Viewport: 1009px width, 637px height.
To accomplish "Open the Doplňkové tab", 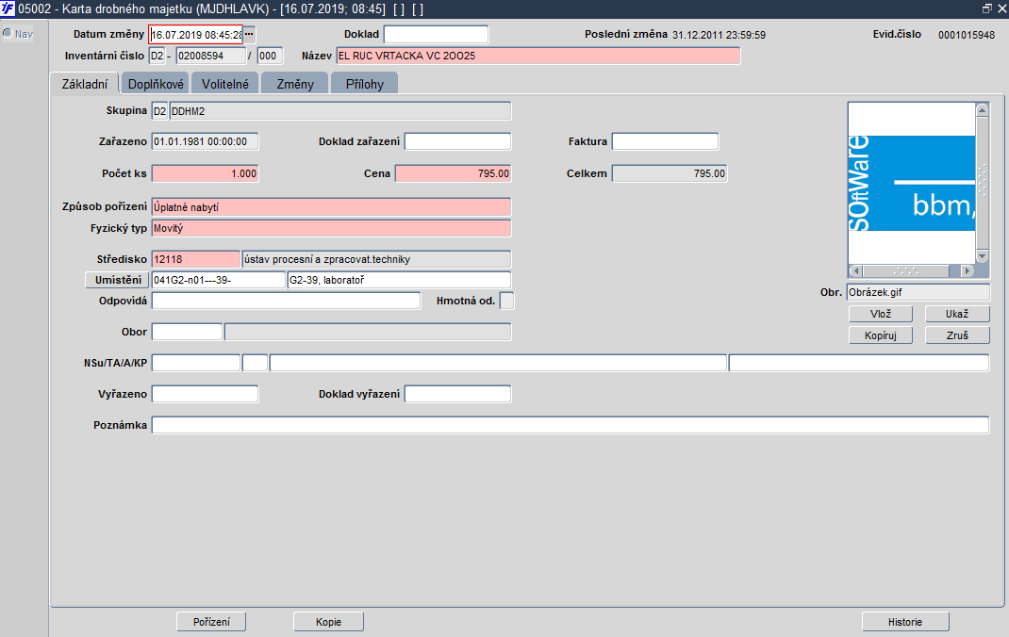I will tap(156, 84).
